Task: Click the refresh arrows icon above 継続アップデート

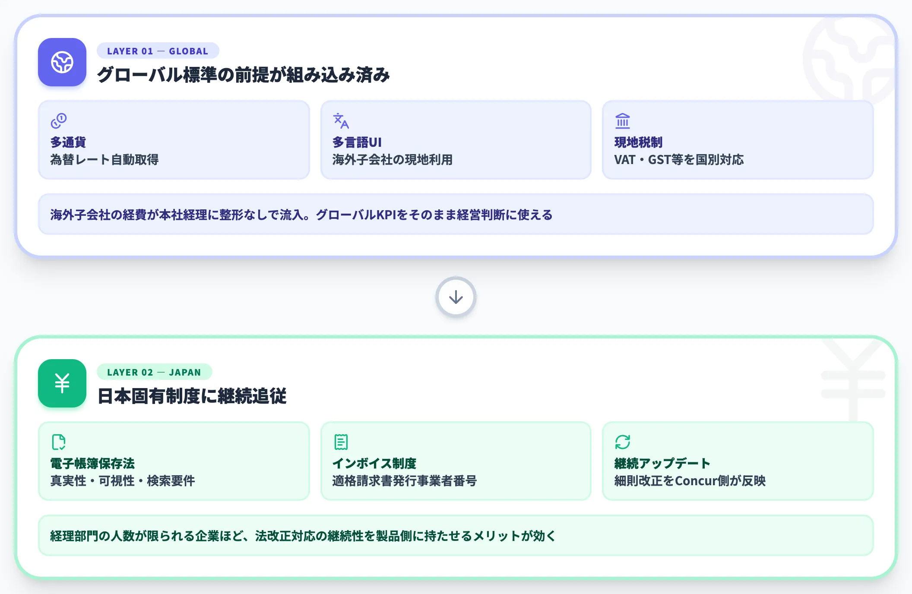Action: (623, 442)
